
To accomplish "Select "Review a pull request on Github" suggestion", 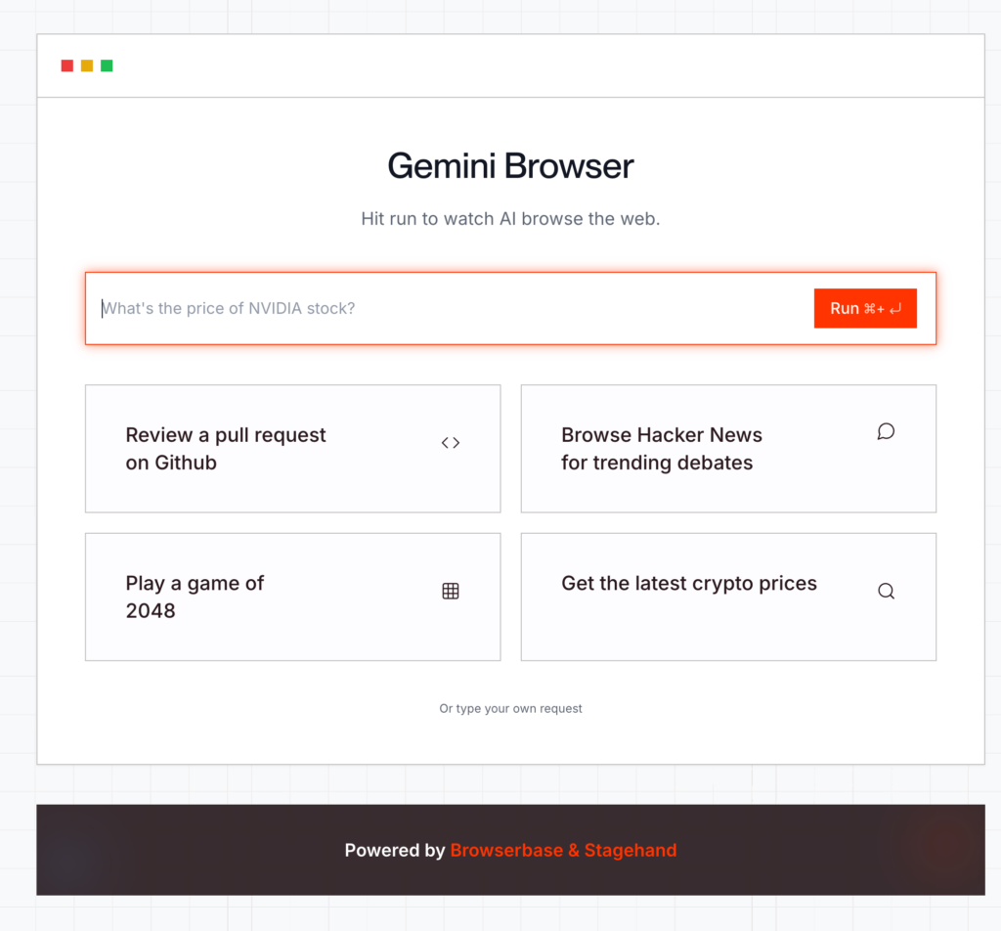I will (226, 449).
